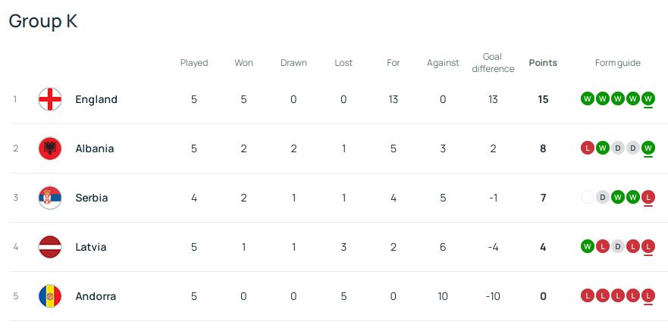Click the Group K heading

pyautogui.click(x=43, y=21)
